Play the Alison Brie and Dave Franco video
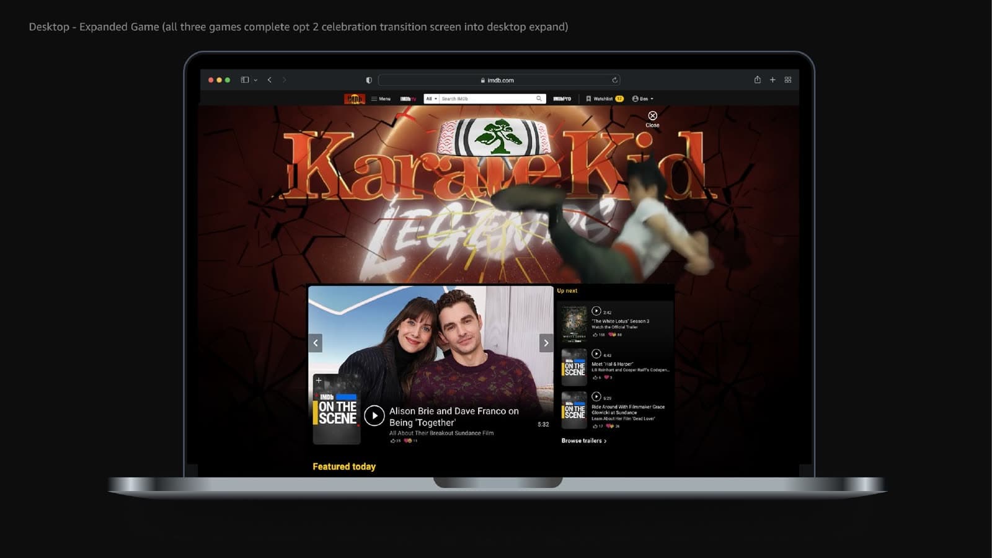This screenshot has height=558, width=992. click(x=374, y=416)
